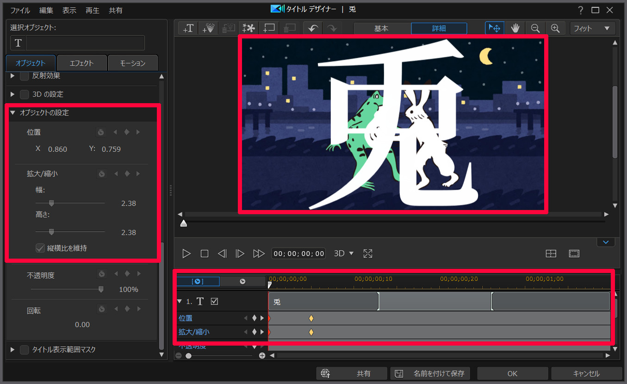
Task: Collapse preview panel with blue chevron
Action: pyautogui.click(x=606, y=242)
